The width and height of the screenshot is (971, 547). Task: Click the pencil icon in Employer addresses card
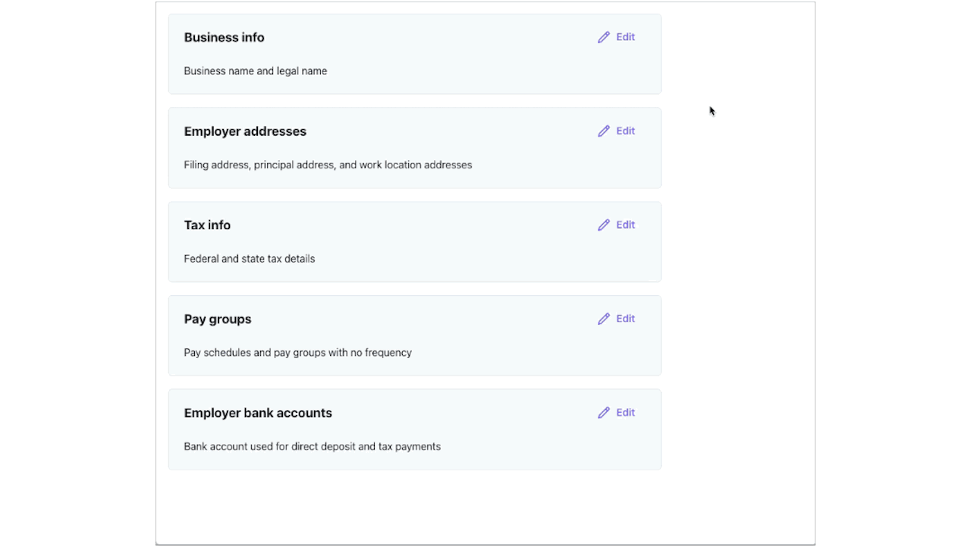(x=604, y=131)
